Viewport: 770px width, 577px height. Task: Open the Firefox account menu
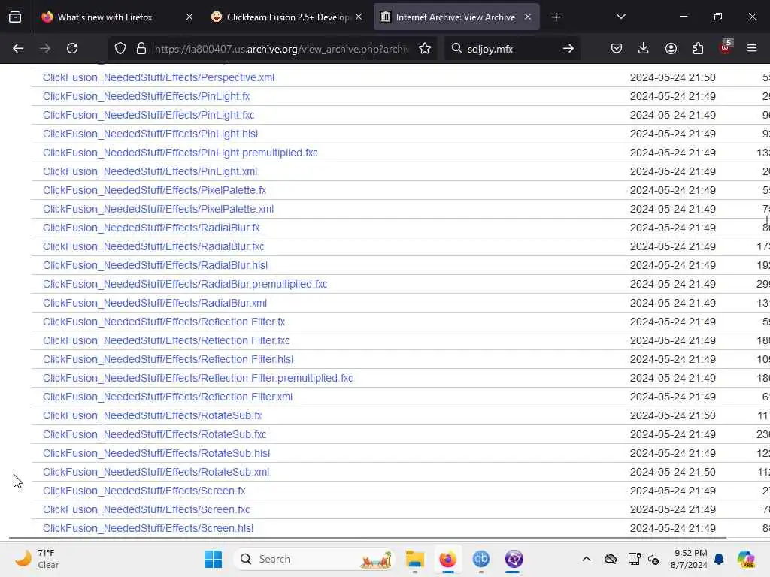point(671,48)
